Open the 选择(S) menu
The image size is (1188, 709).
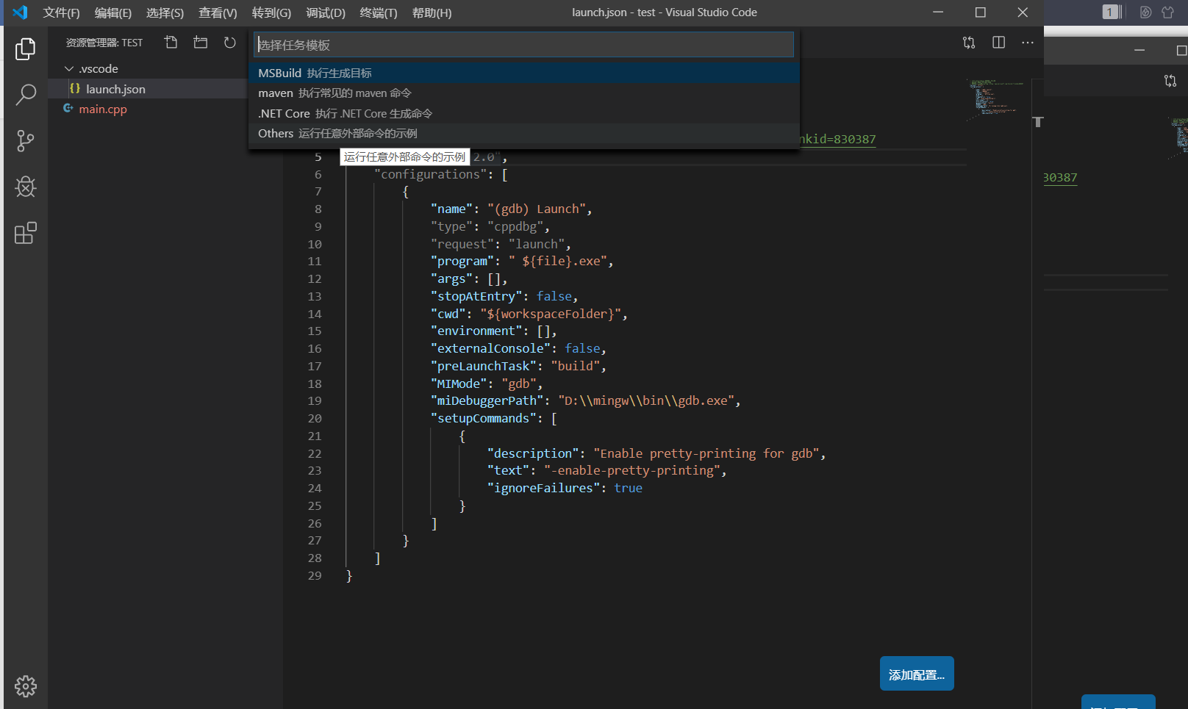point(165,12)
